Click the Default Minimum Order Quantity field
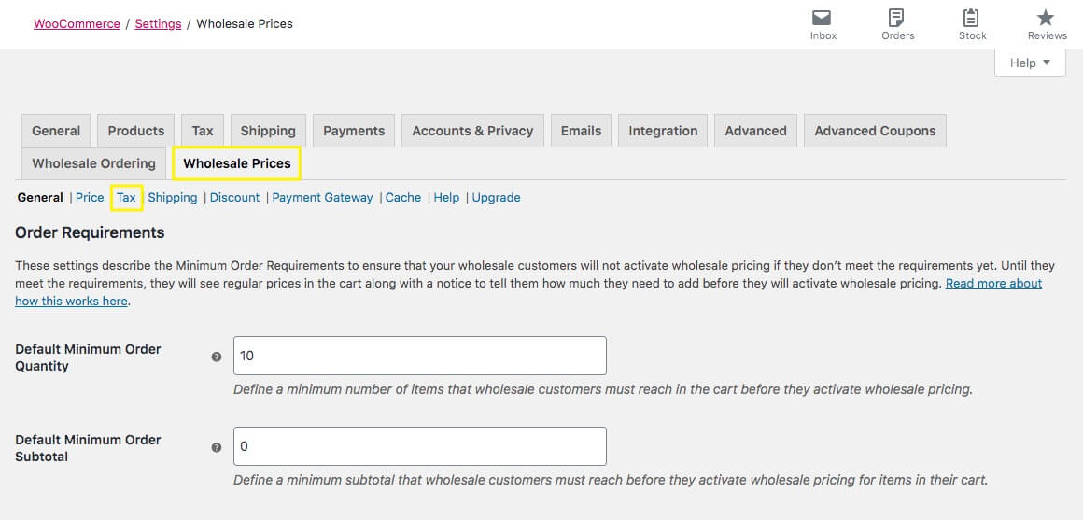This screenshot has width=1083, height=520. click(419, 356)
